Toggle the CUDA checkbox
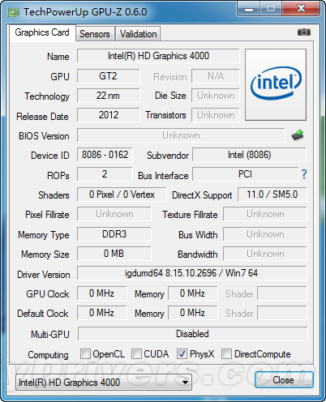Image resolution: width=326 pixels, height=402 pixels. [136, 353]
